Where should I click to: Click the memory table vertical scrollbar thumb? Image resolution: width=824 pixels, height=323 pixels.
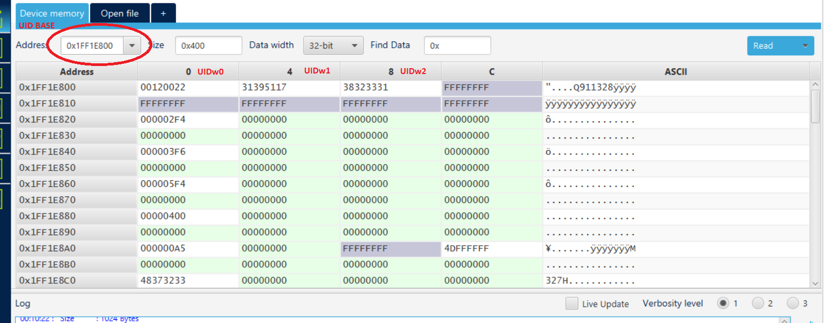[815, 107]
